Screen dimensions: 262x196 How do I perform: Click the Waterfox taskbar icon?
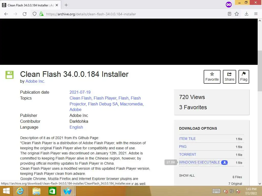click(68, 191)
